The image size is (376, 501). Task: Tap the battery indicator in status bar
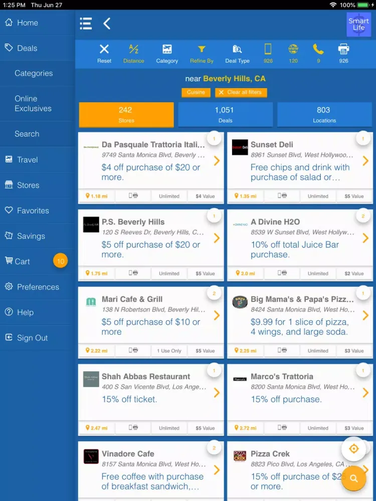point(363,5)
